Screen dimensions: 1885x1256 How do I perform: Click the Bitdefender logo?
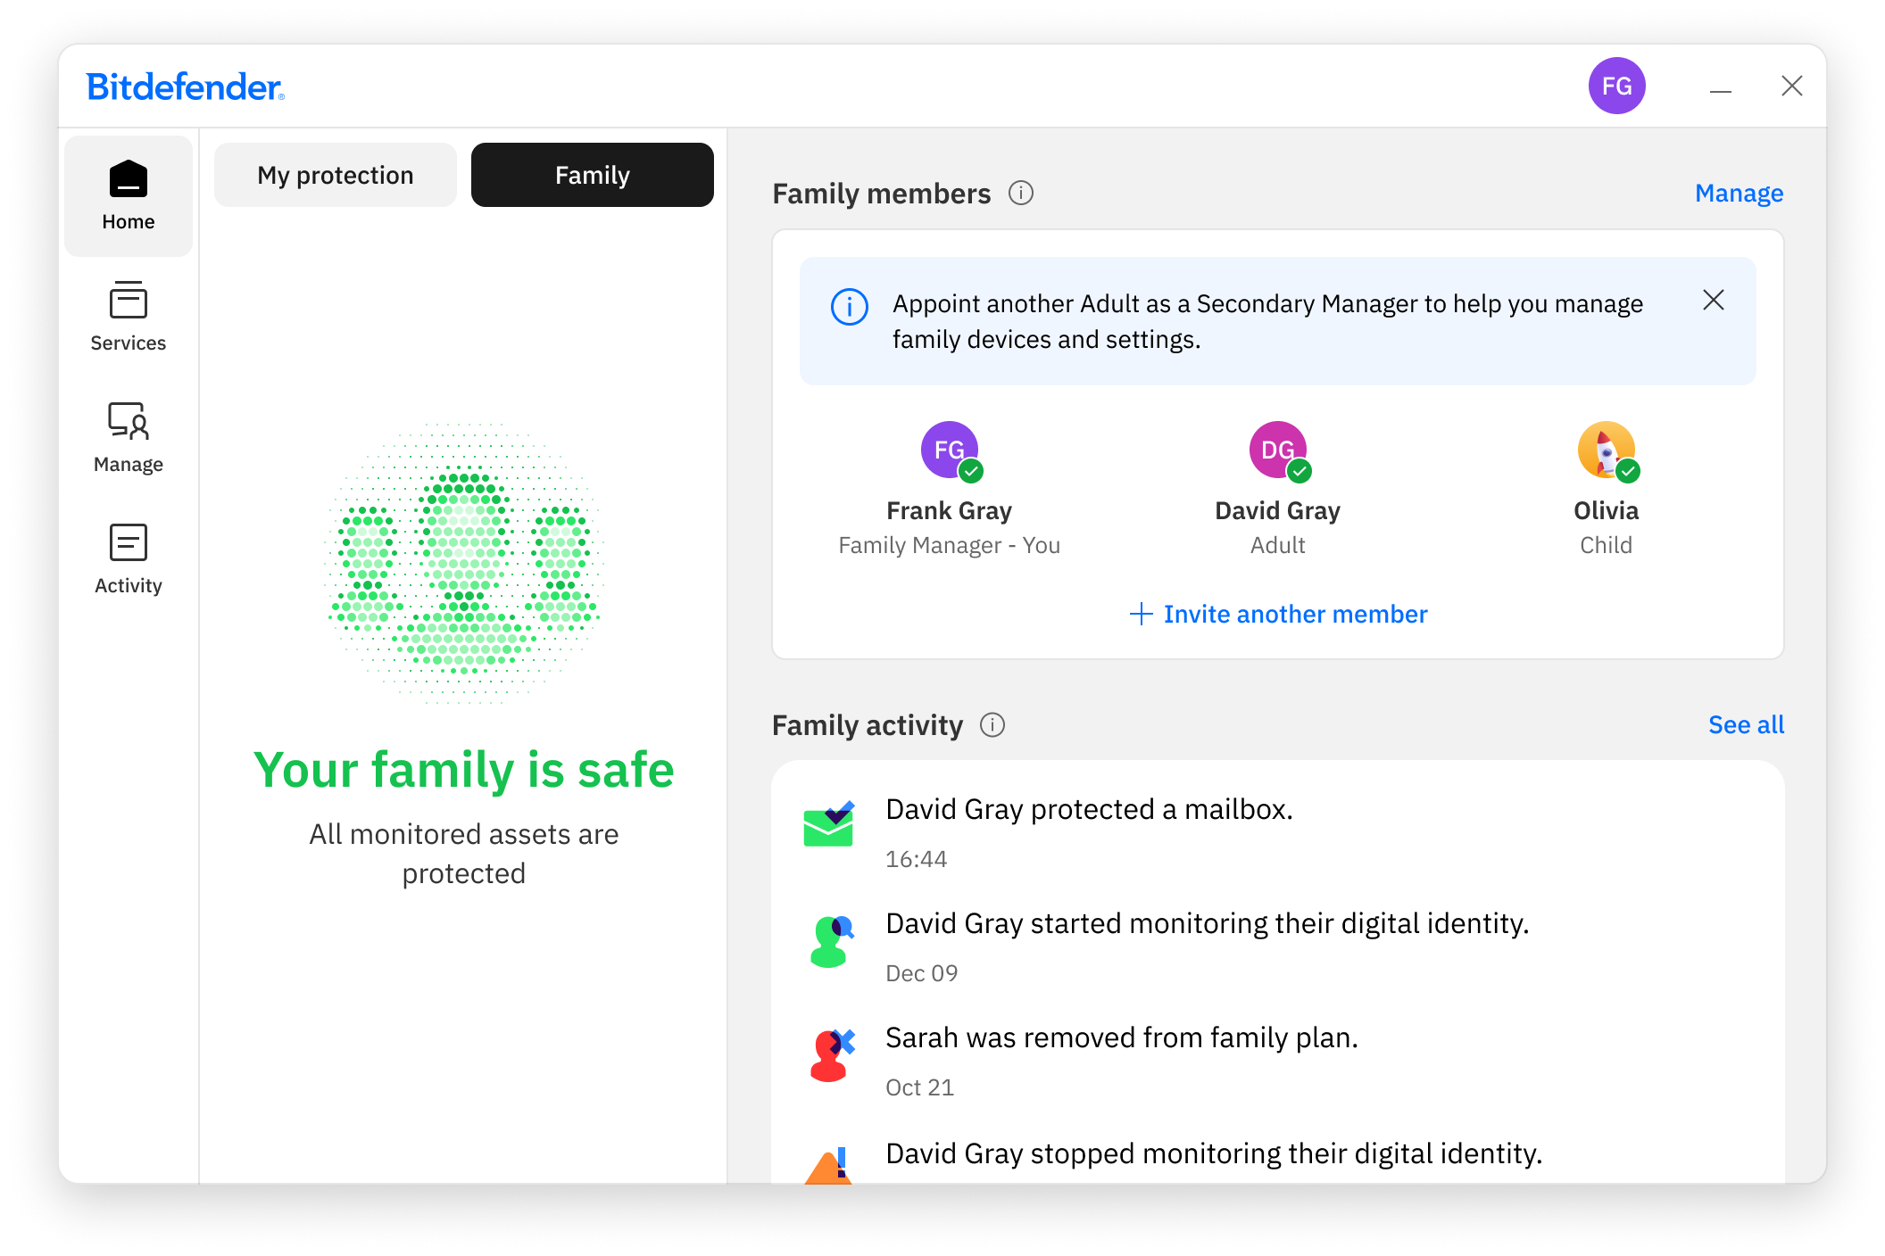186,87
